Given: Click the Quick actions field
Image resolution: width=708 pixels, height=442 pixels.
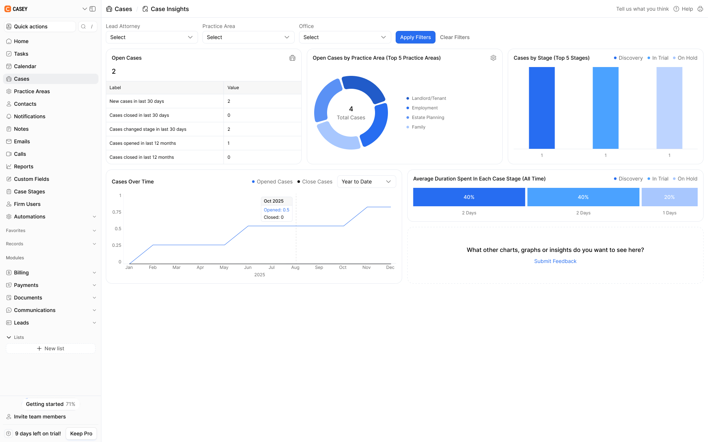Looking at the screenshot, I should pyautogui.click(x=40, y=27).
